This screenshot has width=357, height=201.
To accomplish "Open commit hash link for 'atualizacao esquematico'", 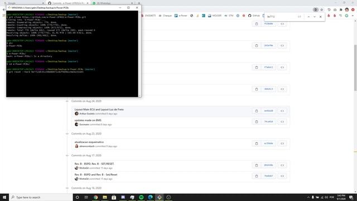I will (268, 143).
